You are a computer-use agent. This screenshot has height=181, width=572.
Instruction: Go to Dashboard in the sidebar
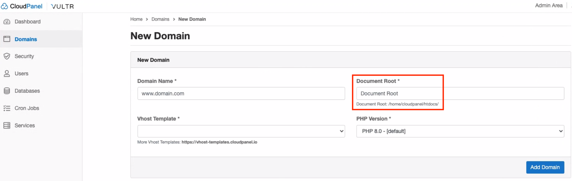coord(28,22)
